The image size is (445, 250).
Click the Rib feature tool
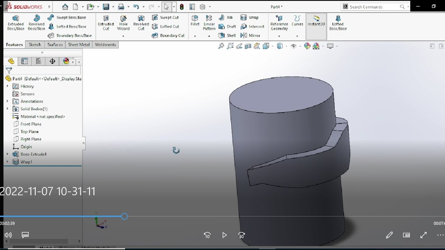click(x=226, y=17)
